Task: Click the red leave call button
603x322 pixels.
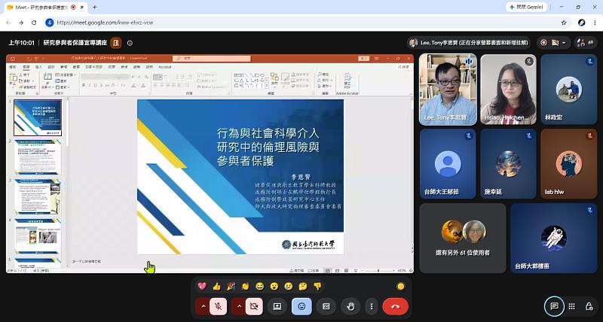Action: coord(395,306)
